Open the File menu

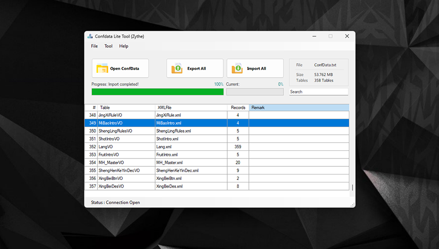94,46
